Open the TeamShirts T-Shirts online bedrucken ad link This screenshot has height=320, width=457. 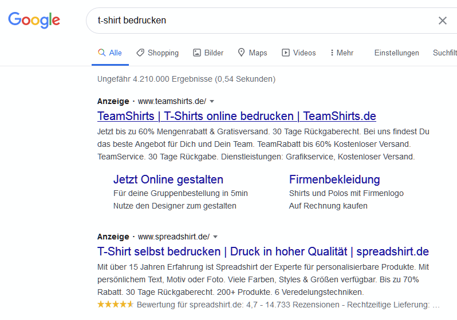click(237, 116)
